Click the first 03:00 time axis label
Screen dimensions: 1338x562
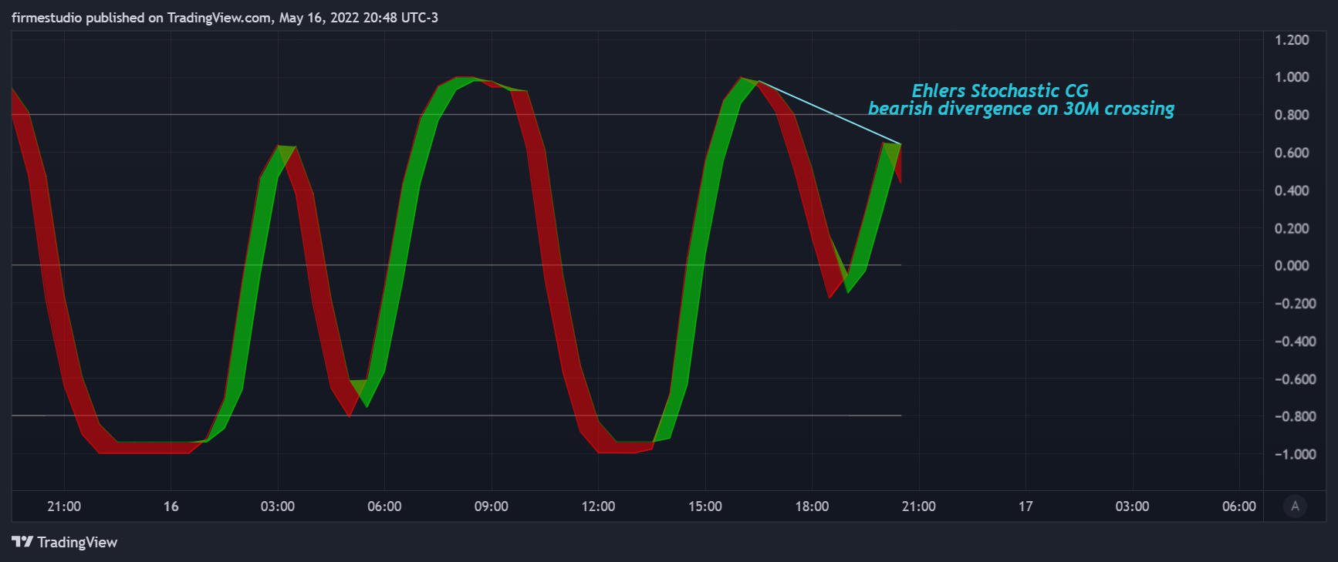(278, 506)
